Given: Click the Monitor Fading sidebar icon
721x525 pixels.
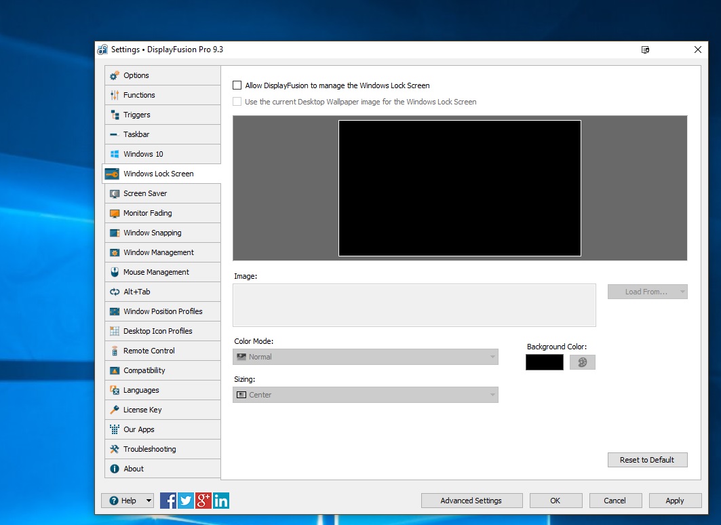Looking at the screenshot, I should pyautogui.click(x=115, y=213).
